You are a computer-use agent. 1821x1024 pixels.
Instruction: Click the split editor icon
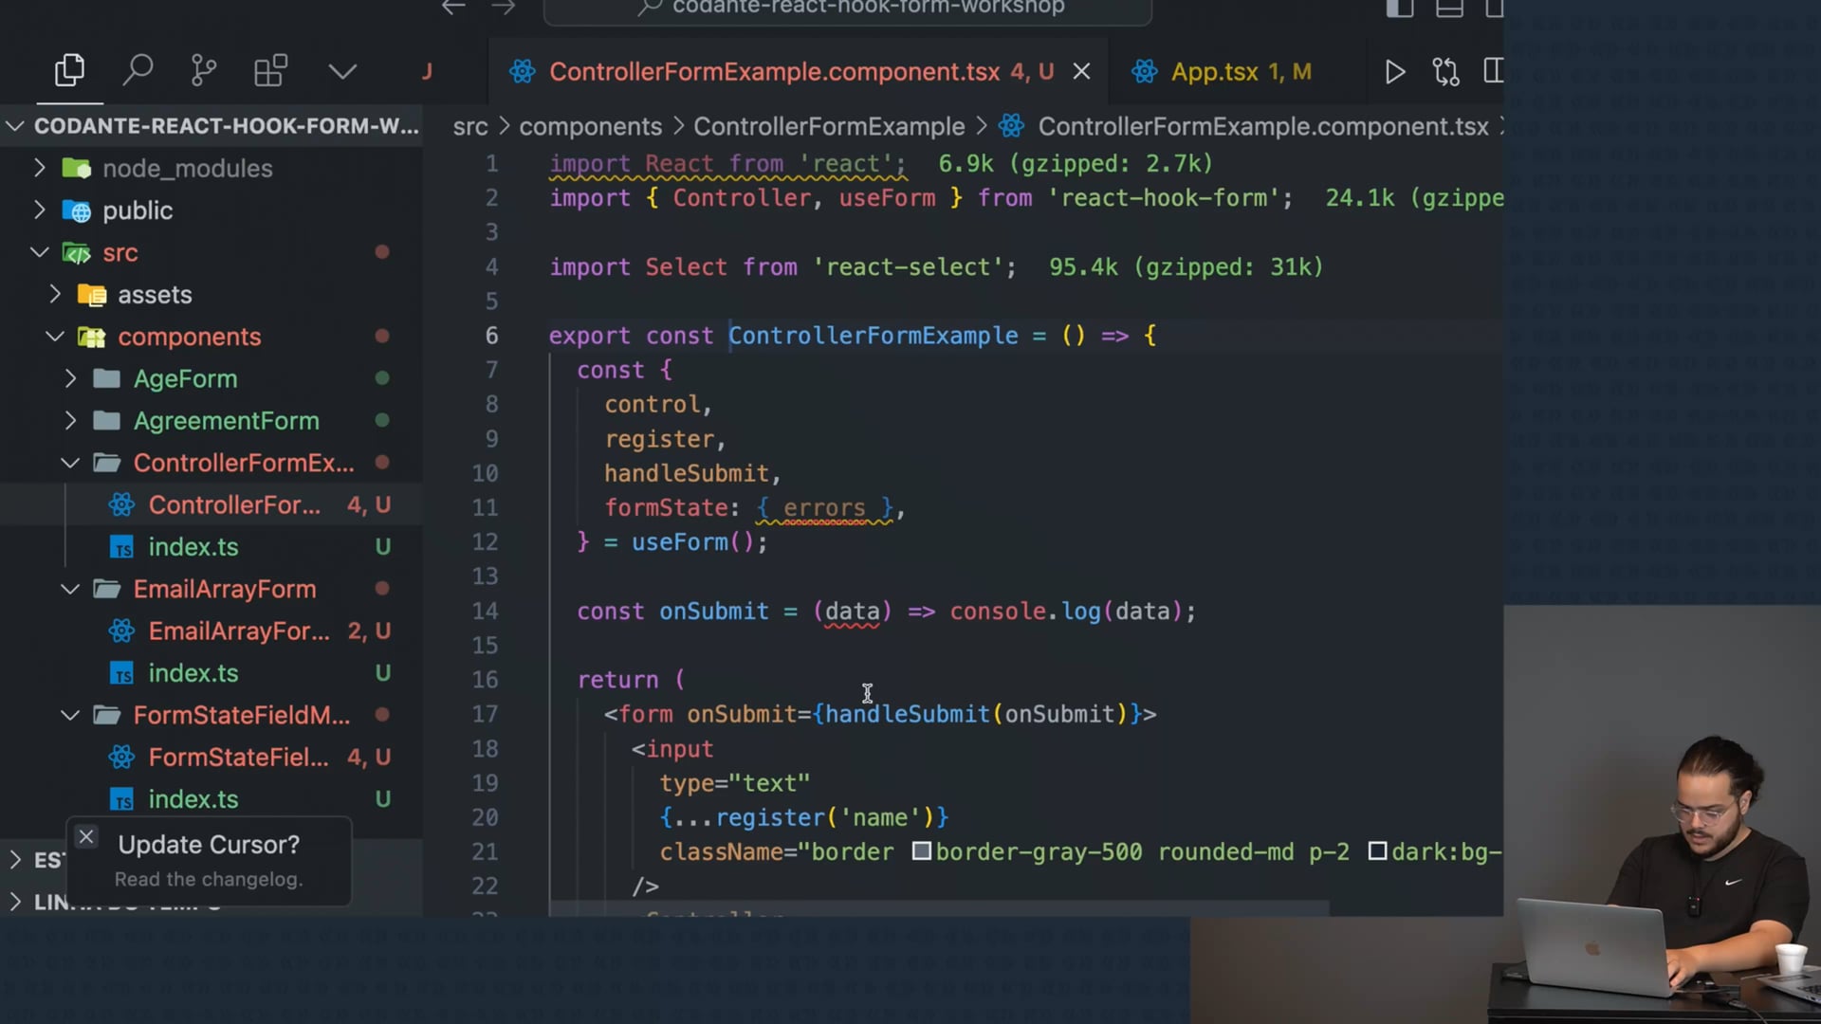[1494, 71]
